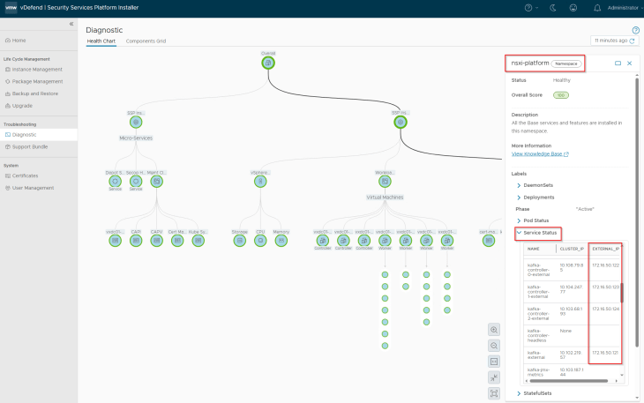Collapse the Service Status section
644x403 pixels.
[519, 233]
